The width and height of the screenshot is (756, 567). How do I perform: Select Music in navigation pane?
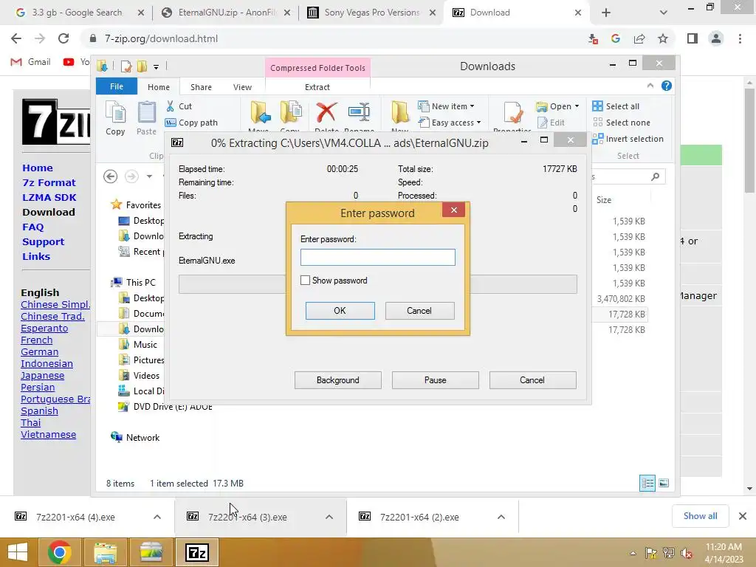[139, 344]
